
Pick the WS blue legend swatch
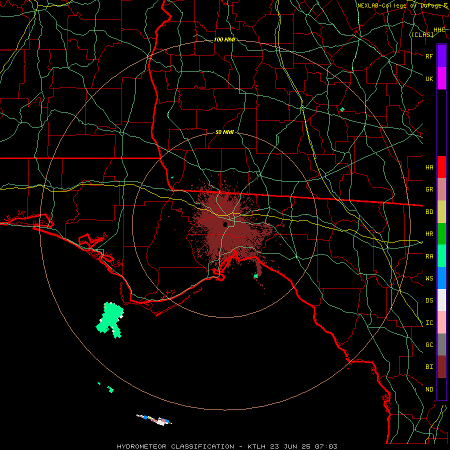pos(441,278)
